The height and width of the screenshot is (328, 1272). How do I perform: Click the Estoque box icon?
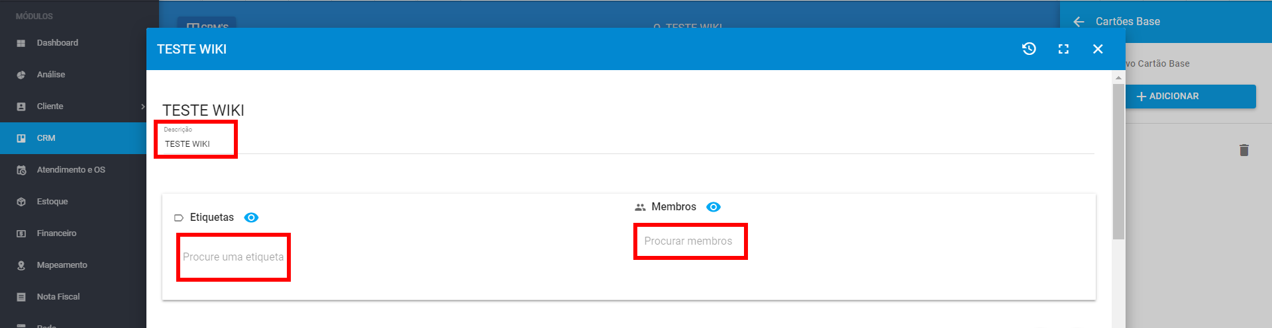pyautogui.click(x=21, y=202)
